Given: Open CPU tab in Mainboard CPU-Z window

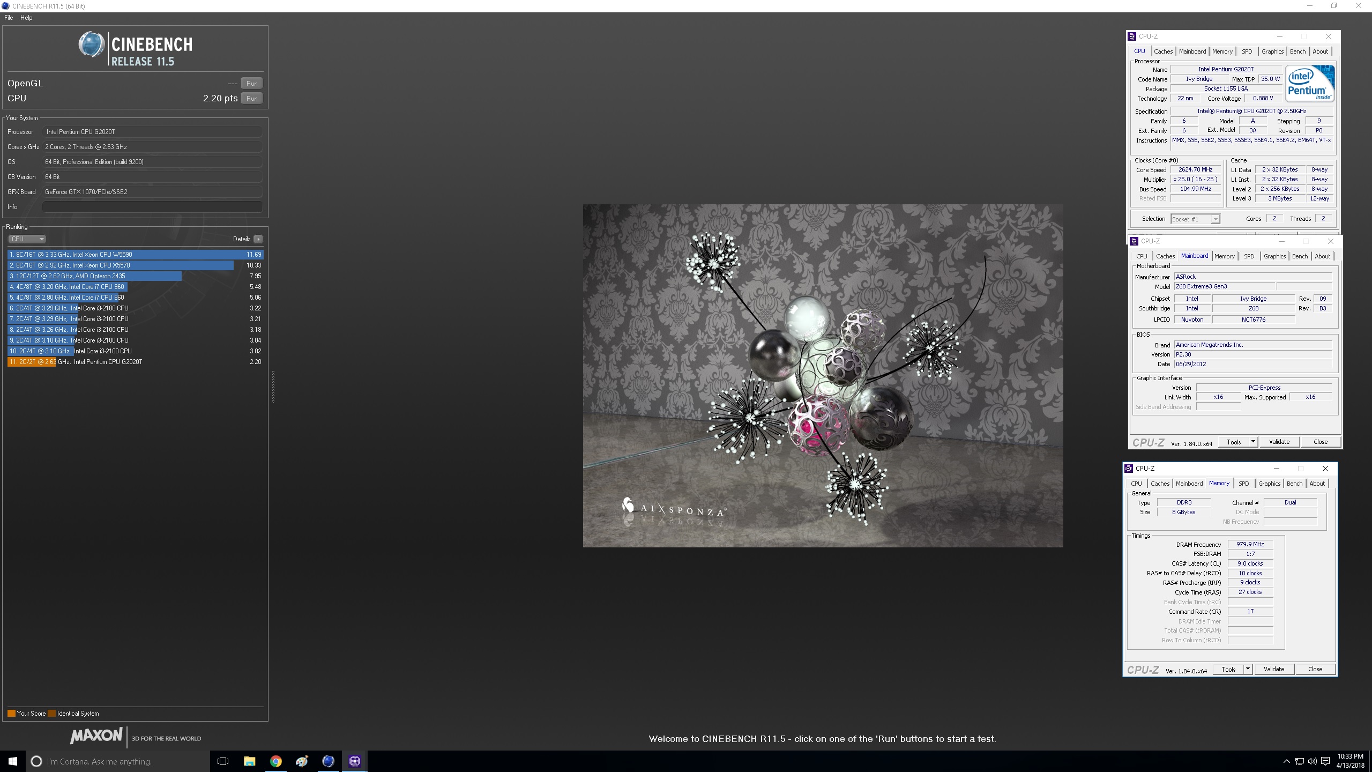Looking at the screenshot, I should coord(1142,256).
